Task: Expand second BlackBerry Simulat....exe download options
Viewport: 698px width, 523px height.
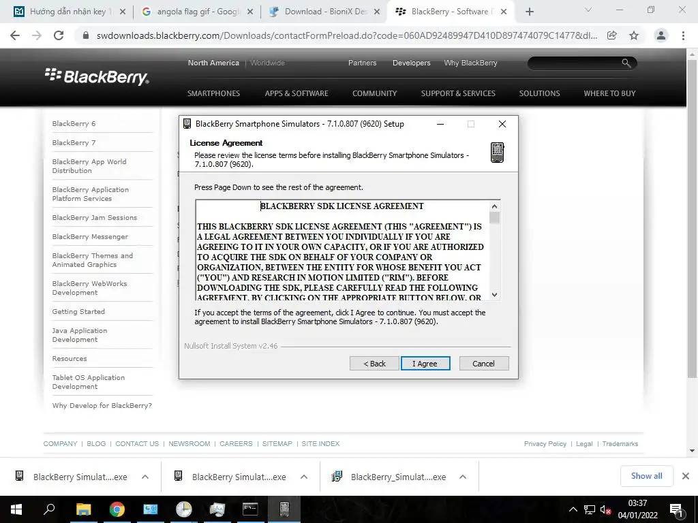Action: (x=304, y=477)
